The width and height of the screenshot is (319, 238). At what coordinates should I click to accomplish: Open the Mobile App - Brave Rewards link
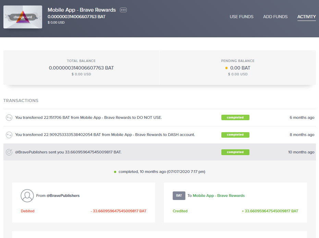click(219, 196)
